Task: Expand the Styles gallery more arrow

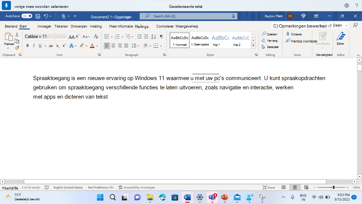Action: point(253,46)
